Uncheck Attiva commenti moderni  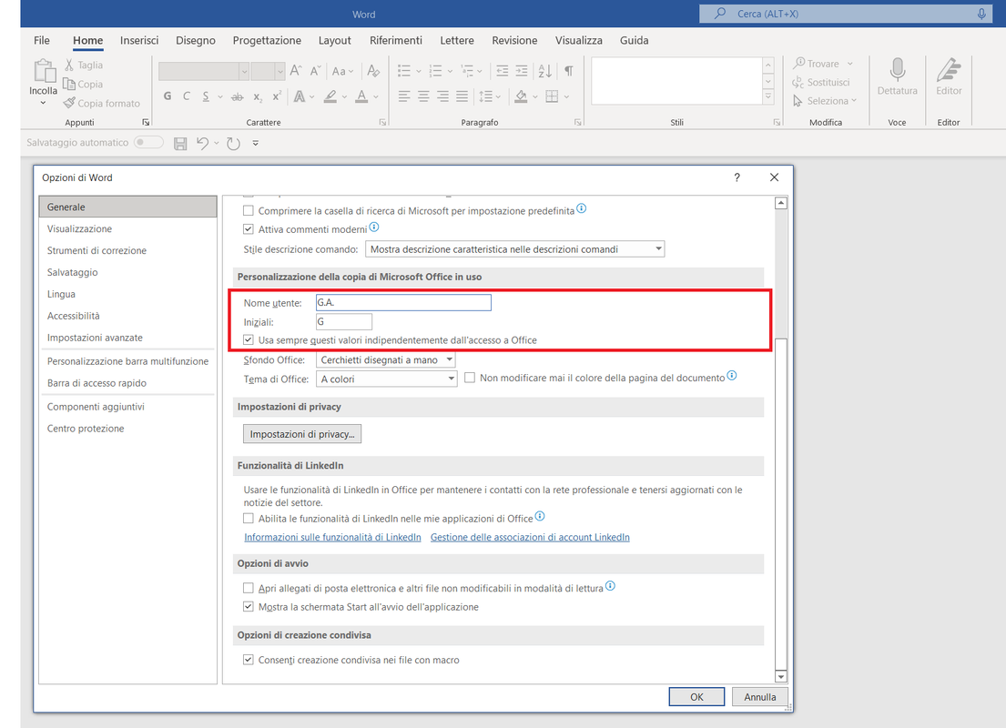click(249, 229)
